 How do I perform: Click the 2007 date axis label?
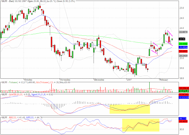click(129, 80)
